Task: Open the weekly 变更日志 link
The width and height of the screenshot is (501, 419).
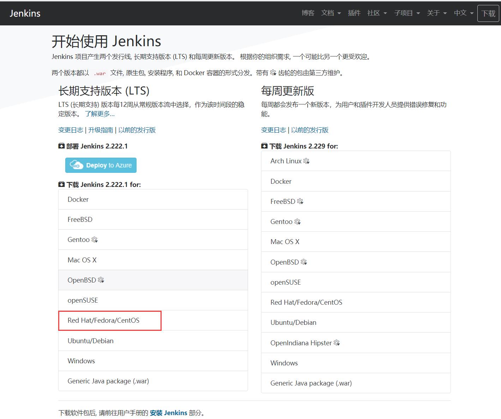Action: [x=273, y=130]
